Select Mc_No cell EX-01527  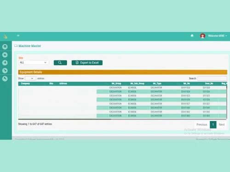(185, 104)
